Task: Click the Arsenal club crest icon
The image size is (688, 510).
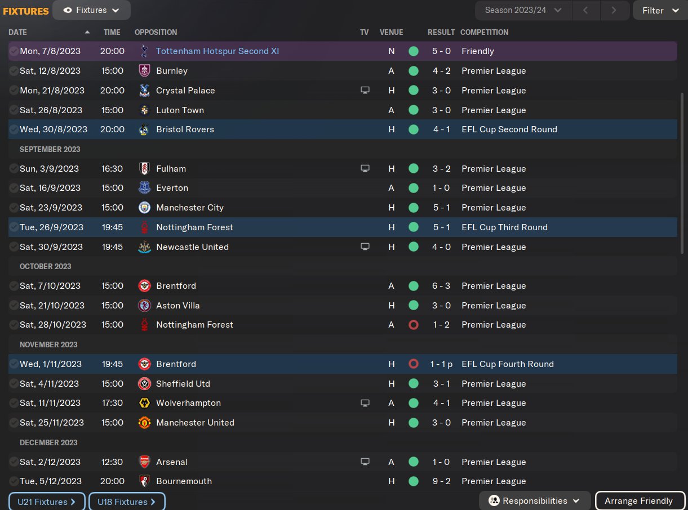Action: click(x=144, y=462)
